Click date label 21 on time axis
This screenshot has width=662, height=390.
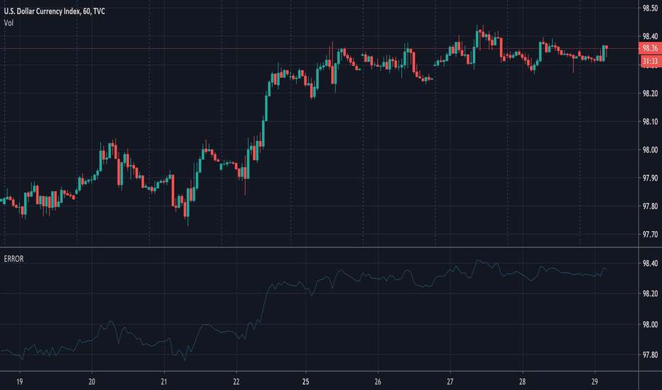point(164,382)
